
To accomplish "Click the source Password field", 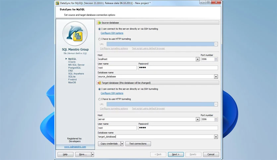I will click(x=178, y=68).
